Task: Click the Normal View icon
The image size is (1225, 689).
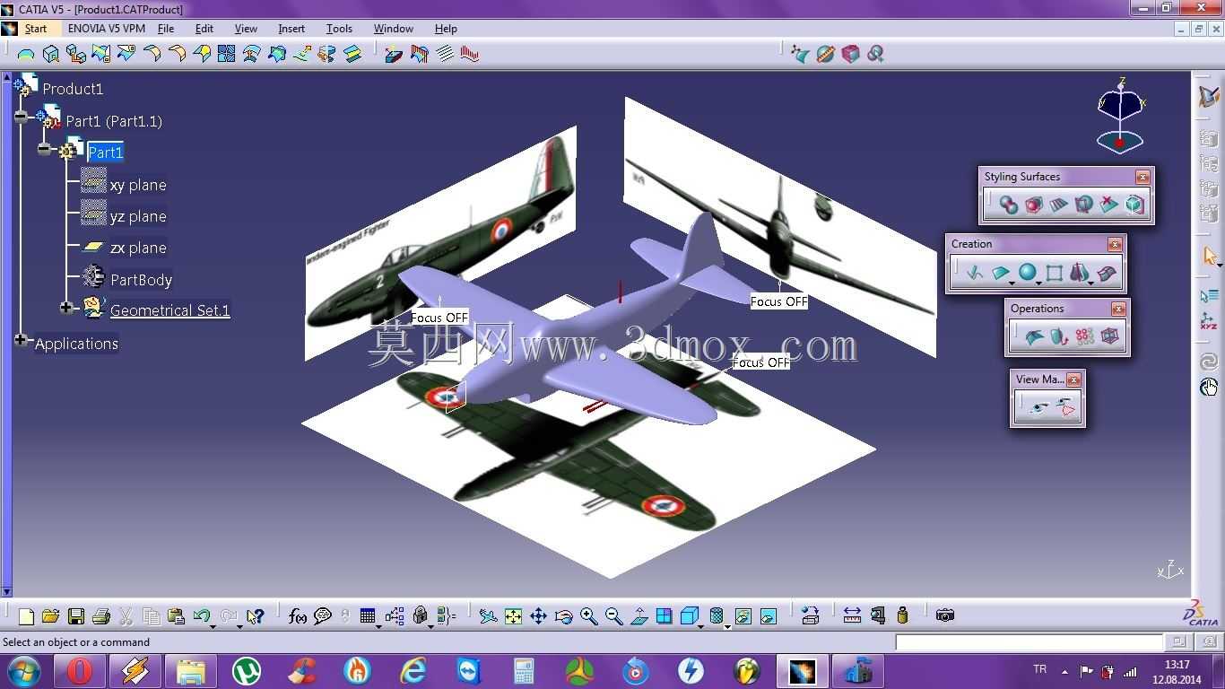Action: (x=639, y=615)
